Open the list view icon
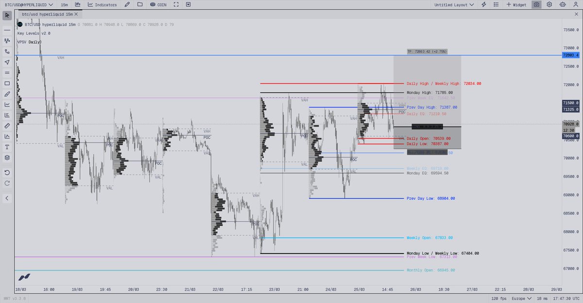Viewport: 583px width, 303px height. pyautogui.click(x=496, y=4)
